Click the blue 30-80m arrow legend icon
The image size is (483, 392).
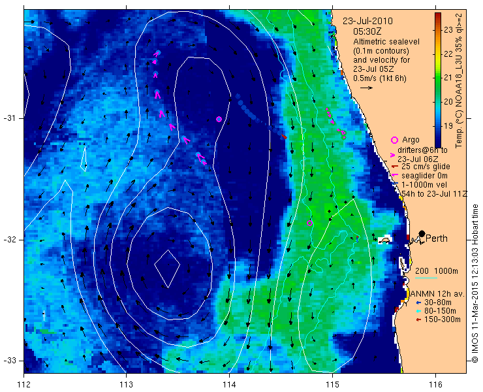pos(418,303)
